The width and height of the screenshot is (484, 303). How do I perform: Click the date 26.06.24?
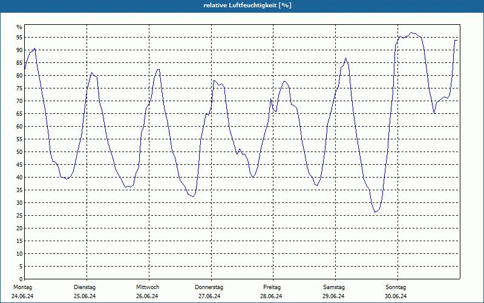click(x=147, y=296)
